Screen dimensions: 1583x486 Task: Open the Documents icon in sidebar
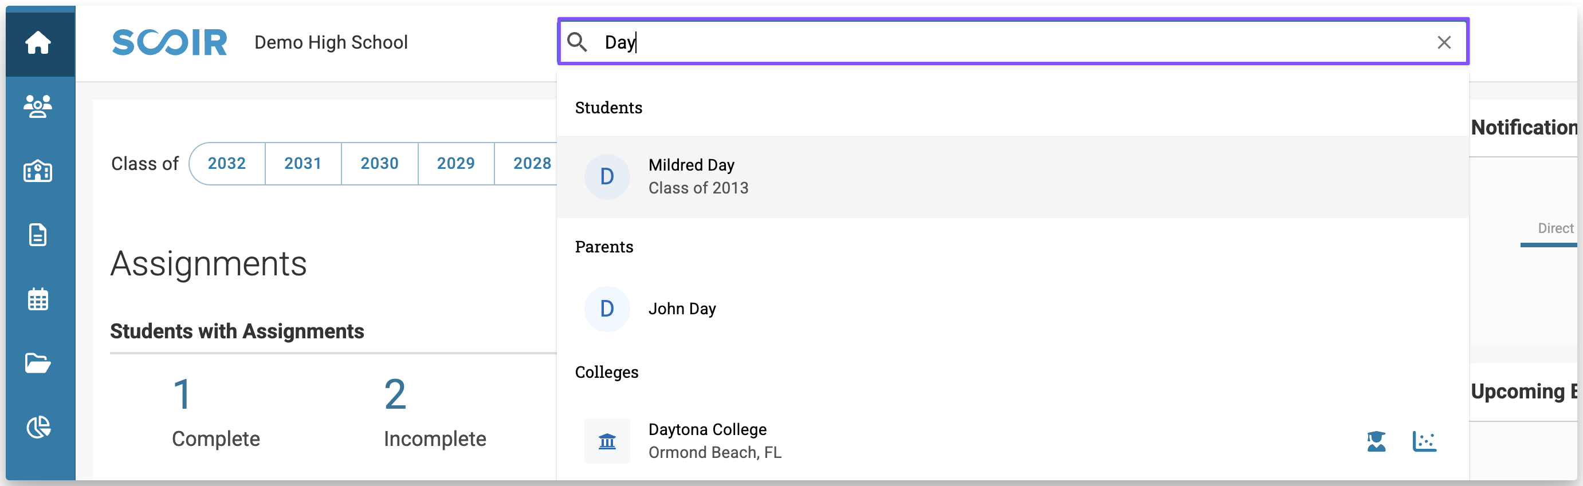(38, 235)
